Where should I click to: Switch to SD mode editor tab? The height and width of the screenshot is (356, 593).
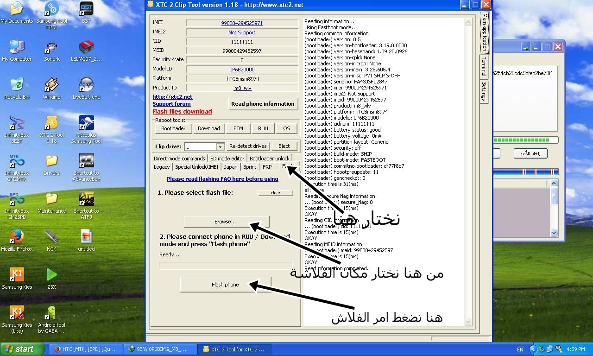coord(227,159)
